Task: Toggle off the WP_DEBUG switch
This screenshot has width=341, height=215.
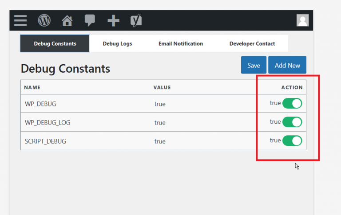Action: (292, 103)
